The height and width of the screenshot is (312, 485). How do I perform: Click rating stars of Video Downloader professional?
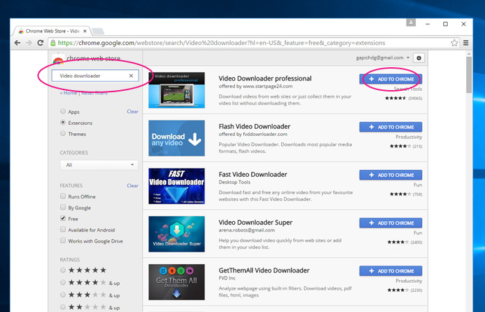pos(396,98)
